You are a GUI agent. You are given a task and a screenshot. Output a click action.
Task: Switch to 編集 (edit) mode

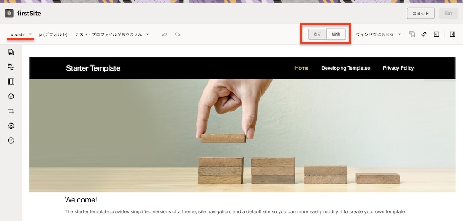336,34
